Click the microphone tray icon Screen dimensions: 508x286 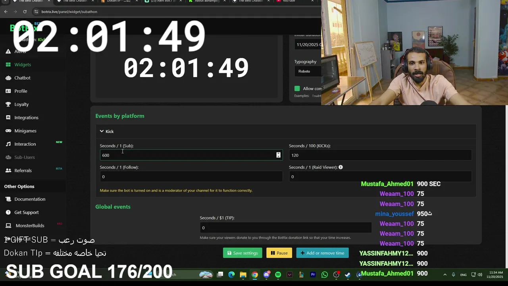pos(453,274)
